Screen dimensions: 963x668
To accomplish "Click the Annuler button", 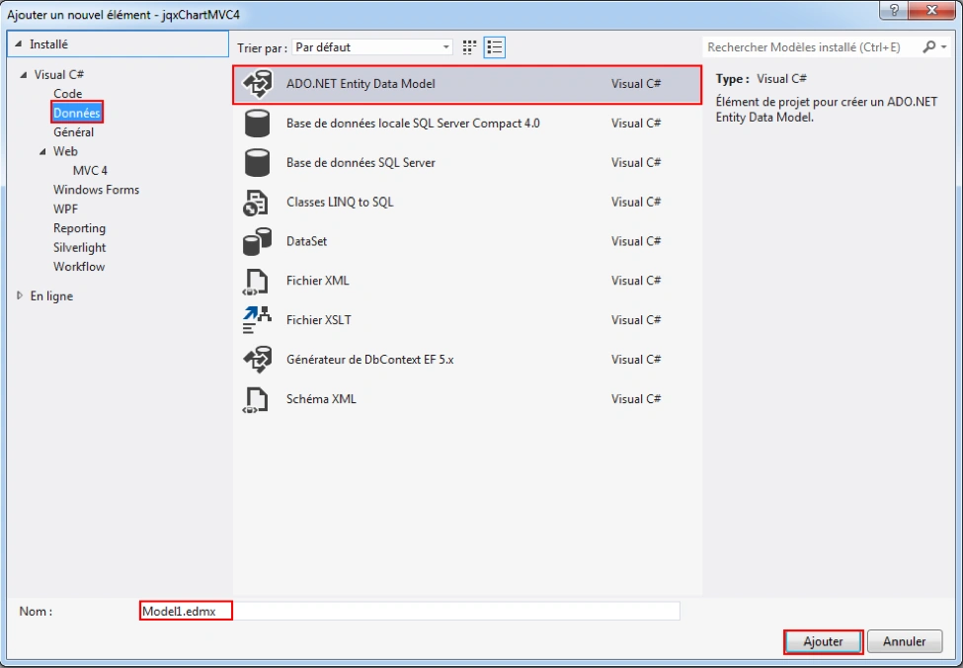I will 905,641.
